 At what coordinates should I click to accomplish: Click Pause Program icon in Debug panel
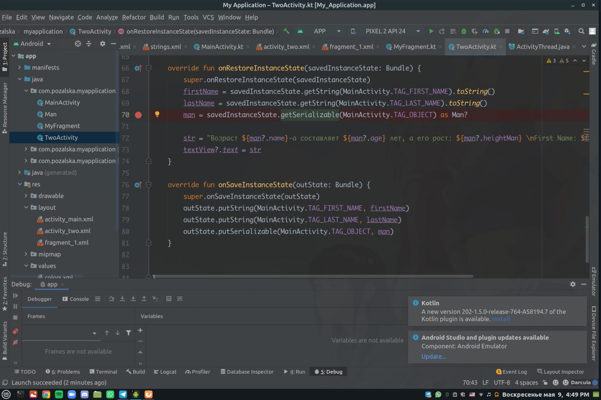pyautogui.click(x=15, y=306)
